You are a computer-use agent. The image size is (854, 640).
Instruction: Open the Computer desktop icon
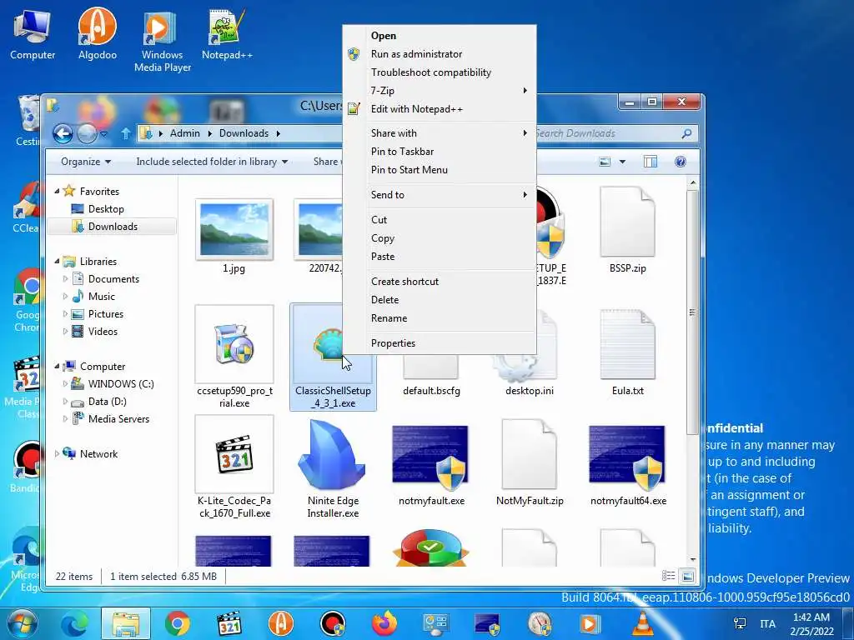pos(33,34)
